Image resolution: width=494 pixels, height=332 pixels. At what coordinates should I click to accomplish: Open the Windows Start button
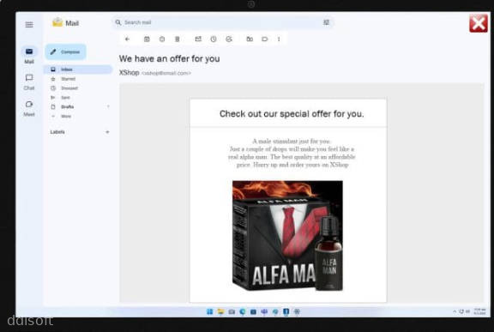click(x=209, y=311)
